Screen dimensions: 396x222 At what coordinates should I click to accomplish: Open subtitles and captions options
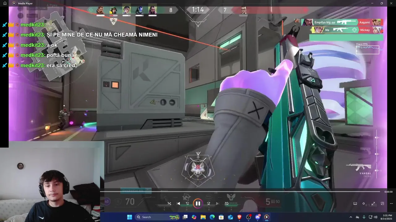point(355,203)
